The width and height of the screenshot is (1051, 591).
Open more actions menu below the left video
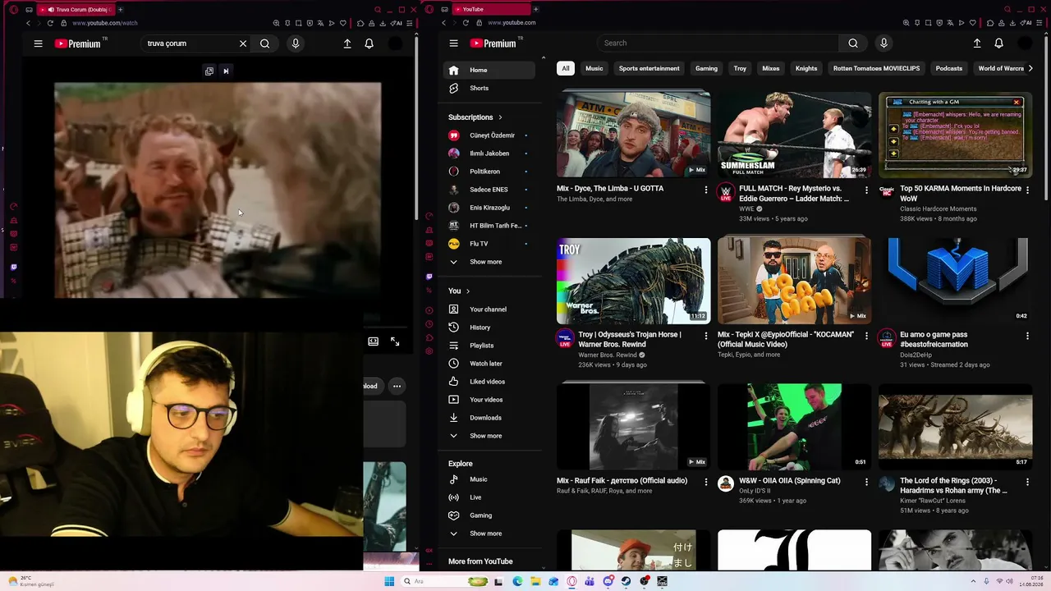tap(397, 386)
